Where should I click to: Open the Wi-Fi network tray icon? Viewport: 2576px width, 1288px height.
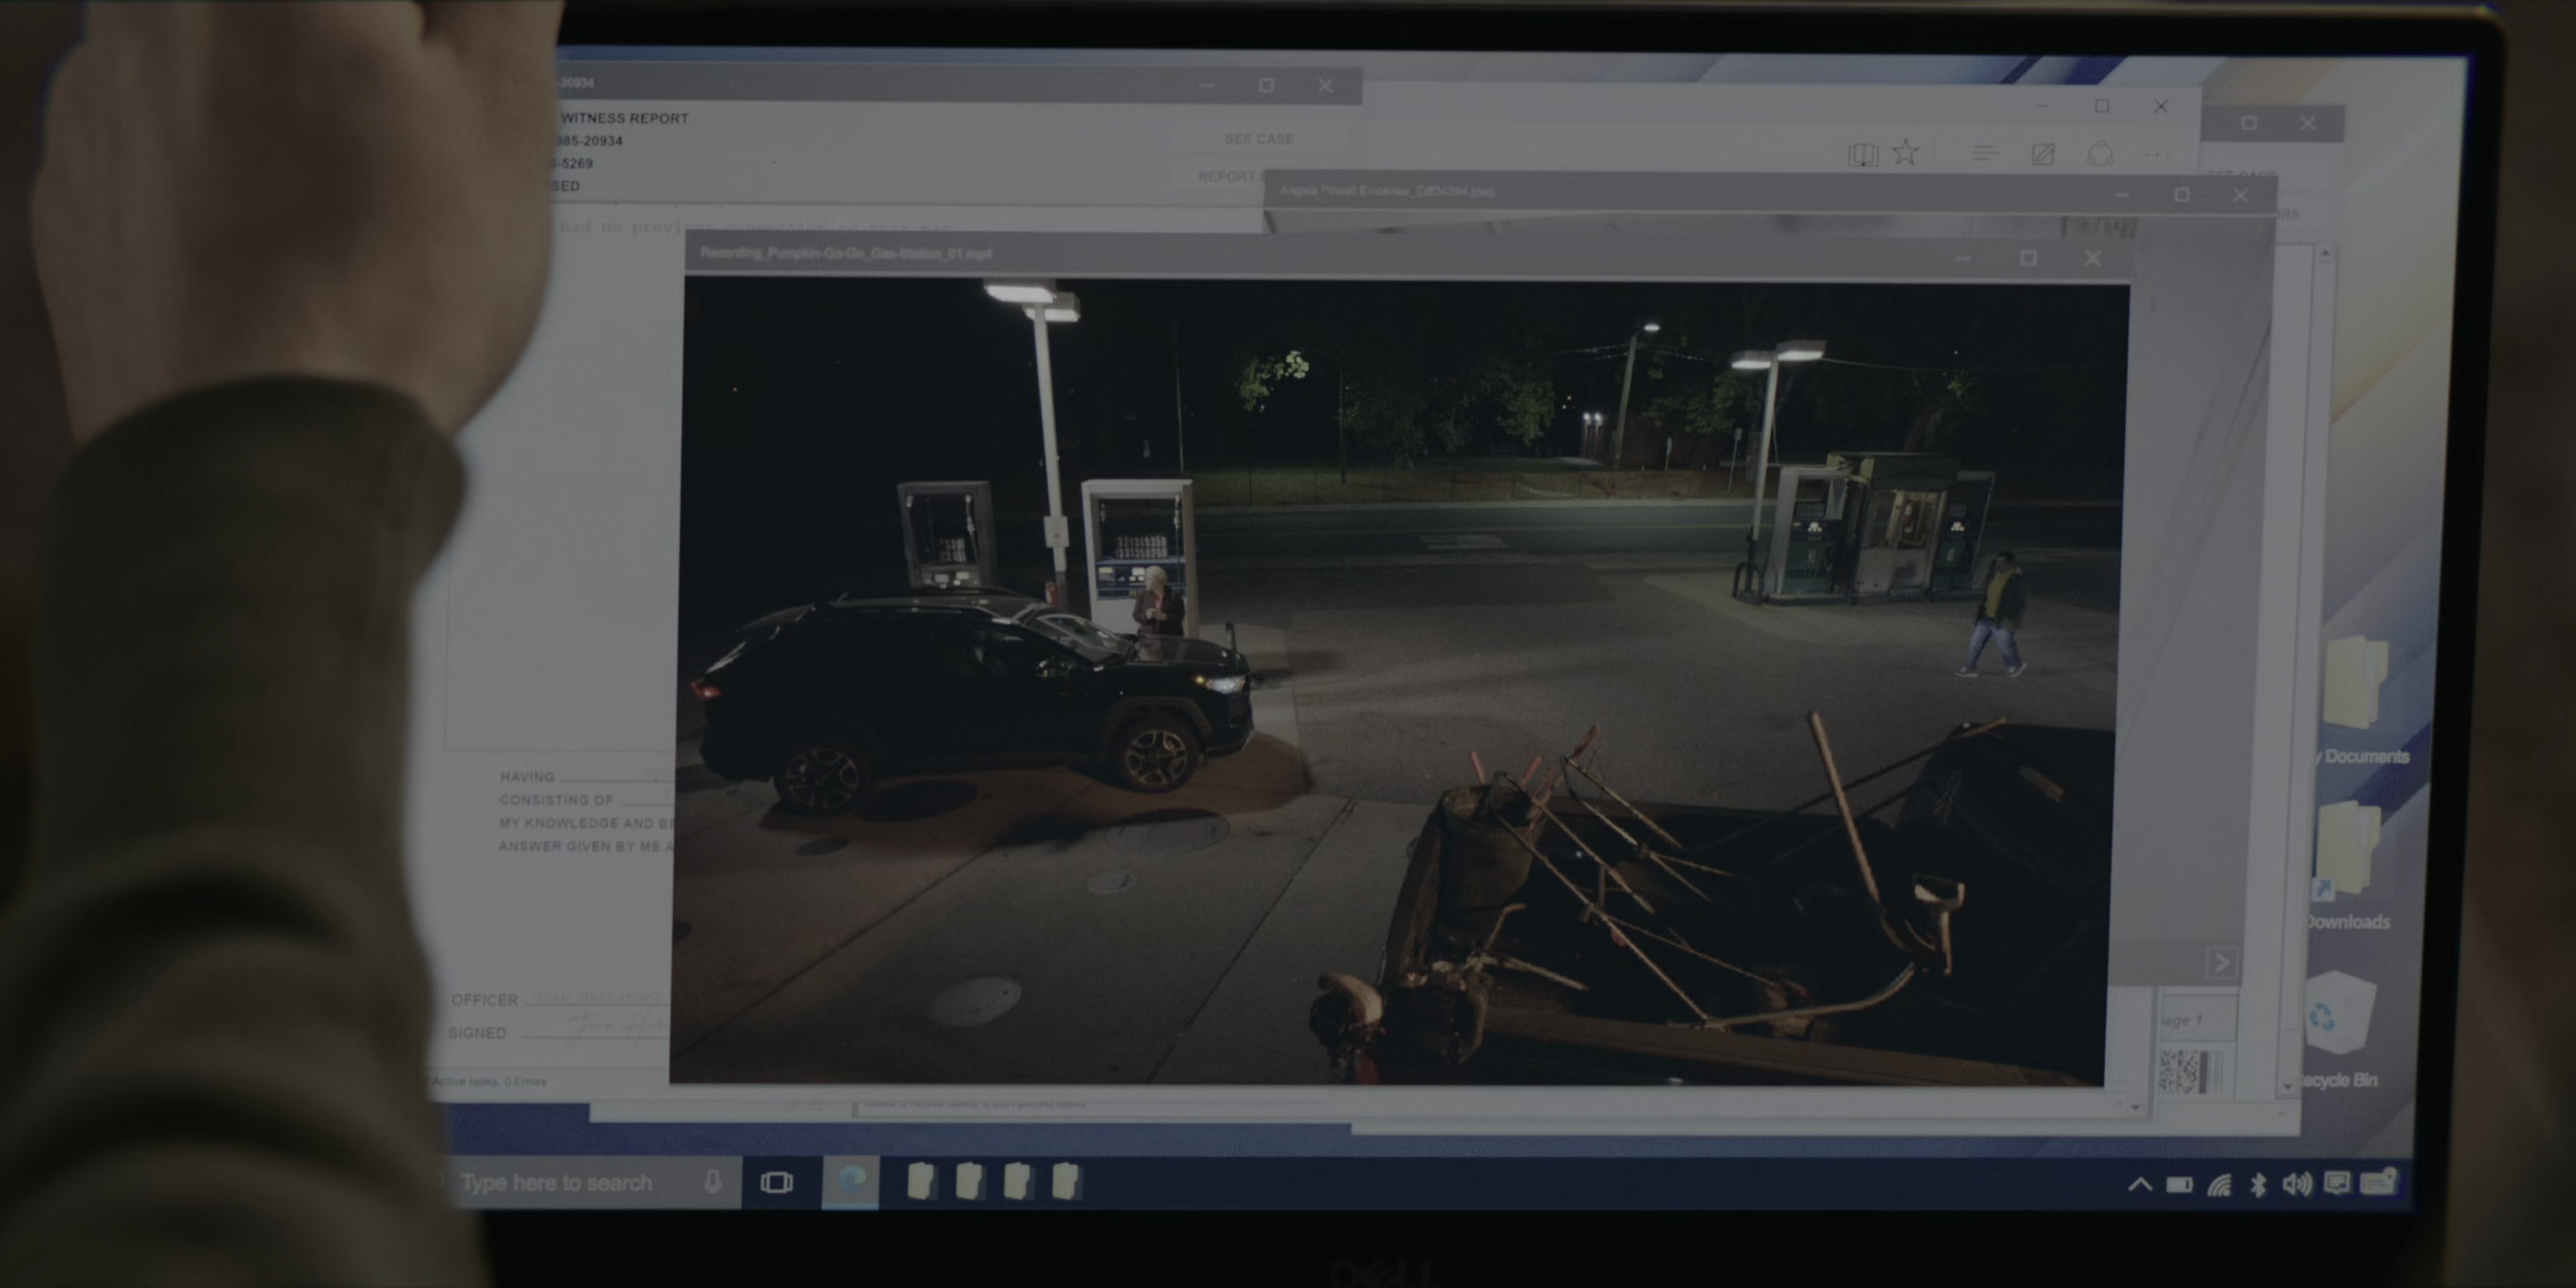2219,1185
